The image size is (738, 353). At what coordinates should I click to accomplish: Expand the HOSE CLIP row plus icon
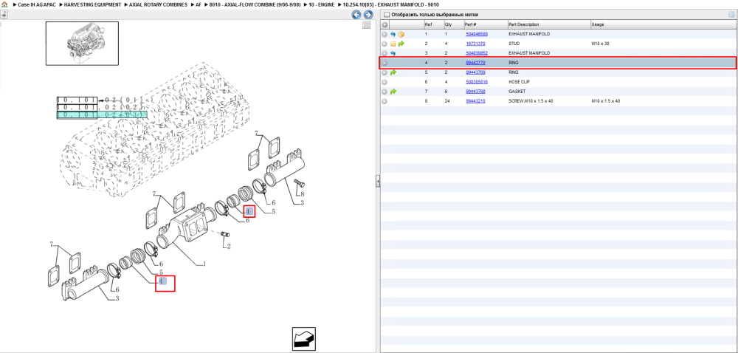[x=384, y=82]
